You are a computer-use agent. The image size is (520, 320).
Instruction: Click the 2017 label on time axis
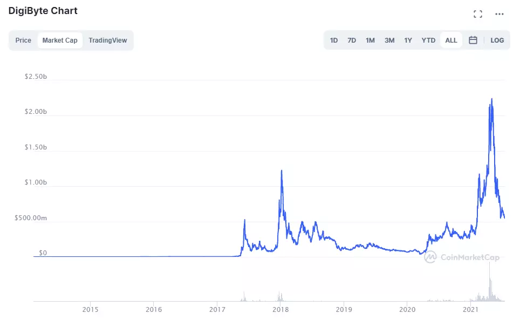point(217,309)
